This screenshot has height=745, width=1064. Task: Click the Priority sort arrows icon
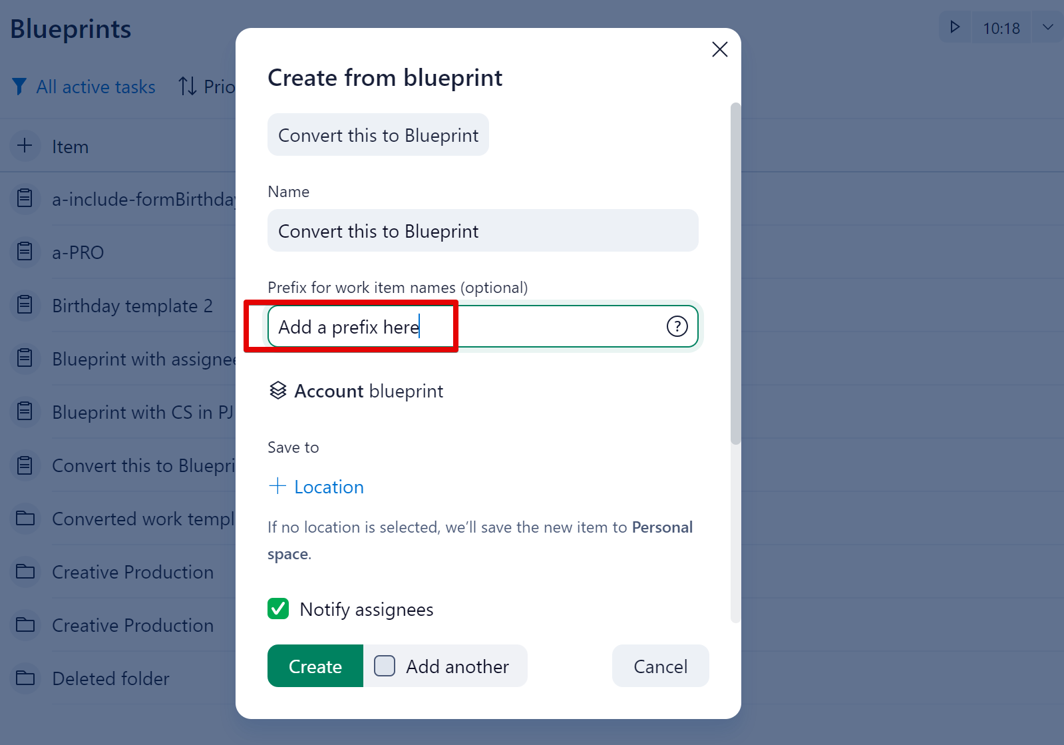pyautogui.click(x=187, y=87)
